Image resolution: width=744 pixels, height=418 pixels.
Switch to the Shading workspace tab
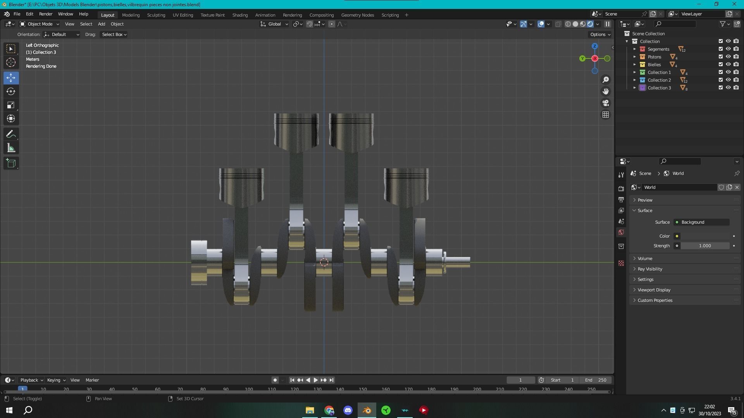pyautogui.click(x=240, y=15)
